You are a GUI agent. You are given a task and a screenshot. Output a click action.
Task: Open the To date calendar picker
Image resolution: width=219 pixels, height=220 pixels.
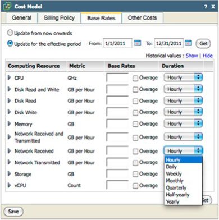[188, 43]
